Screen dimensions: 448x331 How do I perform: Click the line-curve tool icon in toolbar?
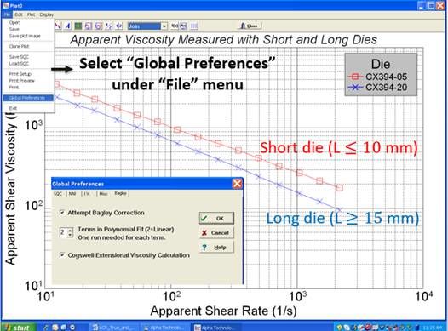[x=58, y=26]
